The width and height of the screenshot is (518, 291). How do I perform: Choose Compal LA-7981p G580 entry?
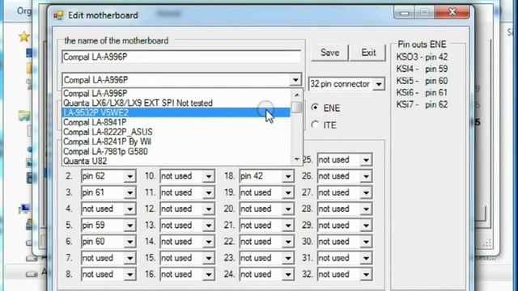176,151
